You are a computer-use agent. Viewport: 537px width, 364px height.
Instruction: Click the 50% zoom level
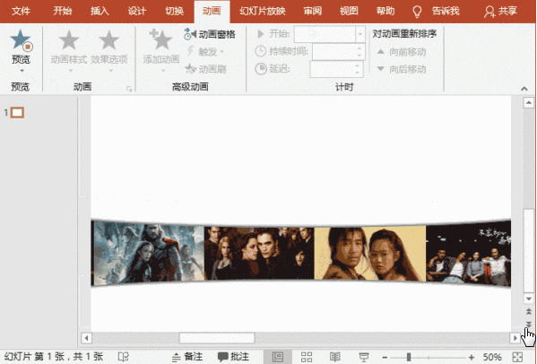492,357
